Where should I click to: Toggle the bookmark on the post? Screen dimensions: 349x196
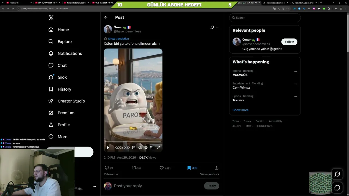click(189, 168)
